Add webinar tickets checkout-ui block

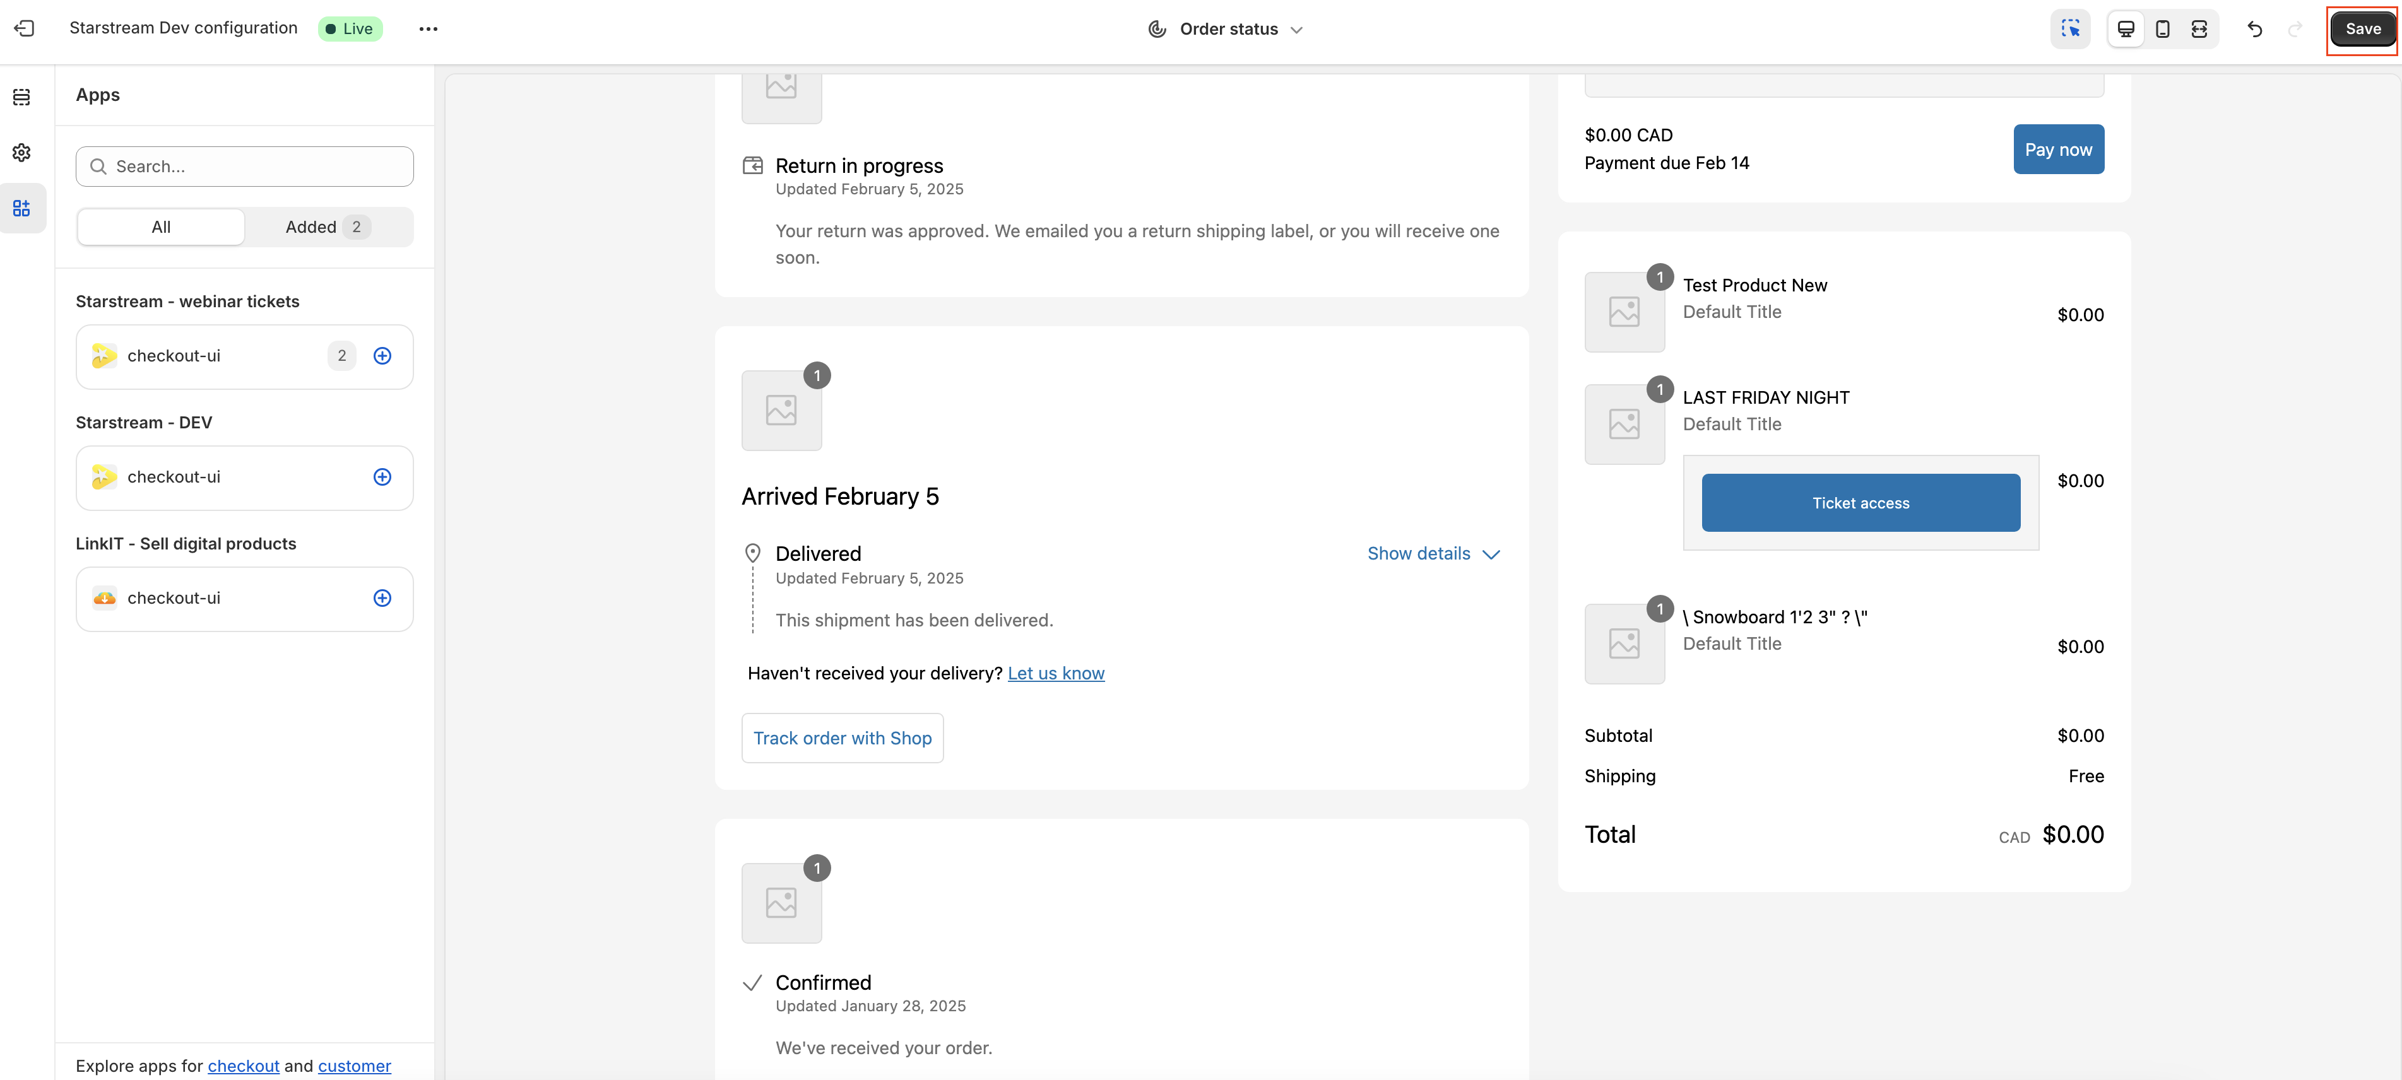382,356
